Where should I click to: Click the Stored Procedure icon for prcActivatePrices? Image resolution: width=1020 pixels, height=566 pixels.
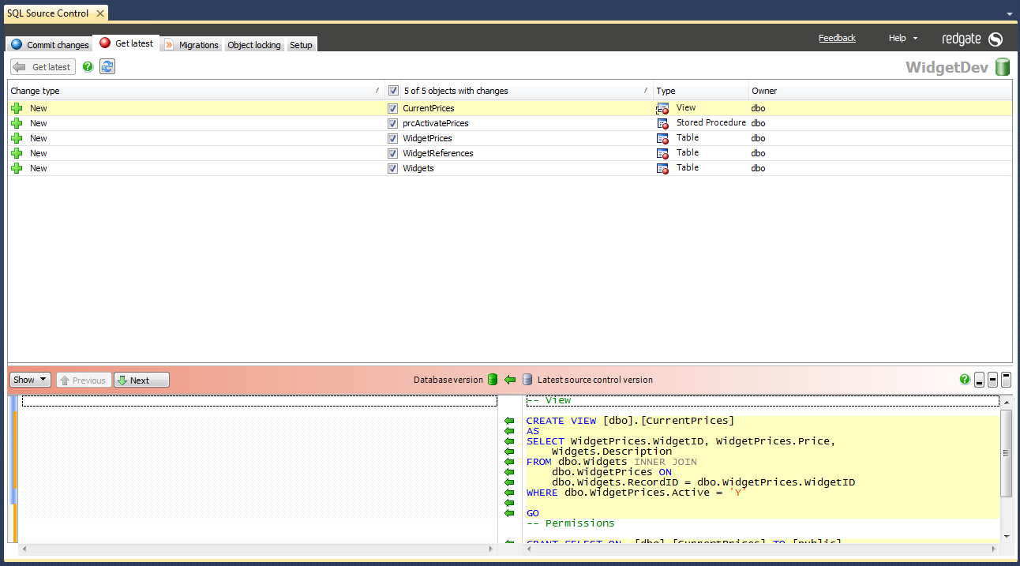(x=662, y=124)
